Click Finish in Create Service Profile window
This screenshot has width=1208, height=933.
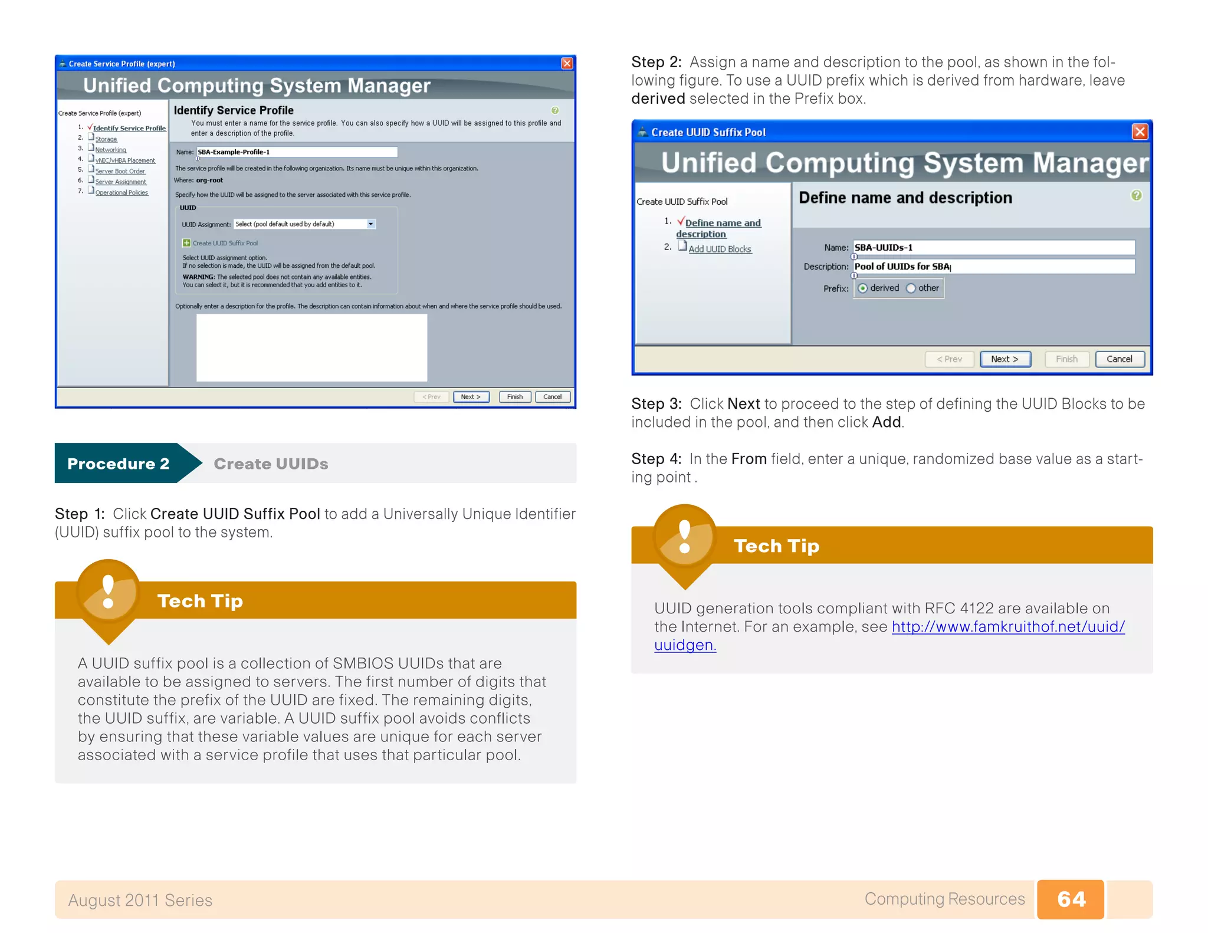(515, 397)
